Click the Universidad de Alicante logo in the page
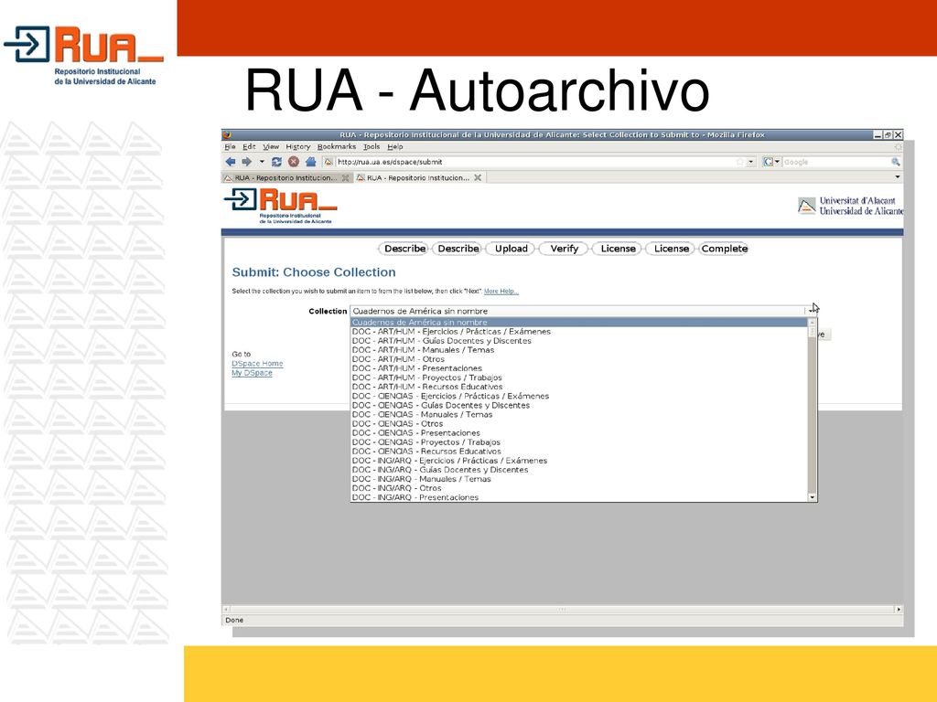The image size is (937, 702). click(x=850, y=206)
